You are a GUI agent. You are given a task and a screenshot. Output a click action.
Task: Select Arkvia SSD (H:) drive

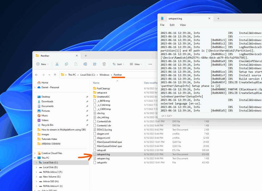(51, 181)
